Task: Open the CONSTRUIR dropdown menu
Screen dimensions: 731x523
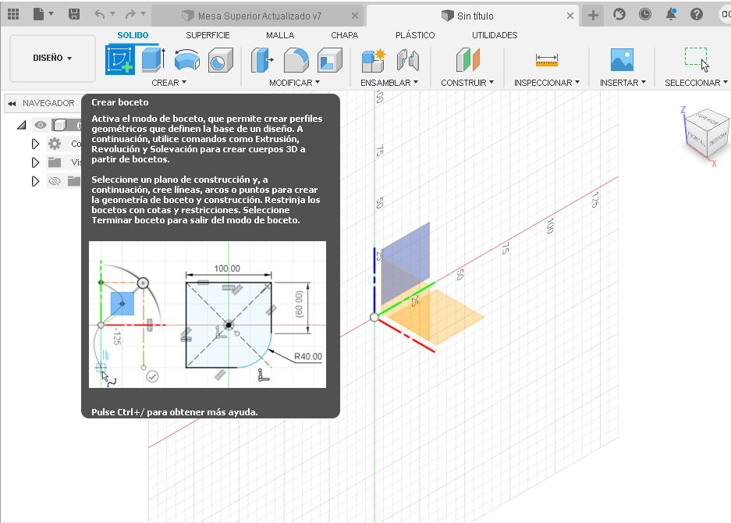Action: point(467,83)
